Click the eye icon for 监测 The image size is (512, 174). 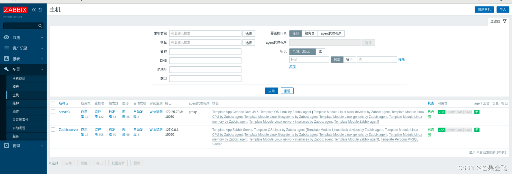(6, 37)
